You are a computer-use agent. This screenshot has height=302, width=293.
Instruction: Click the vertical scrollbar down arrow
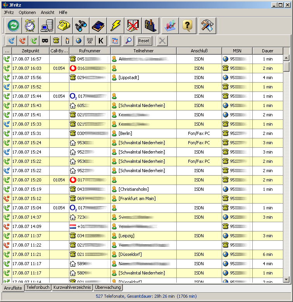tap(286, 280)
